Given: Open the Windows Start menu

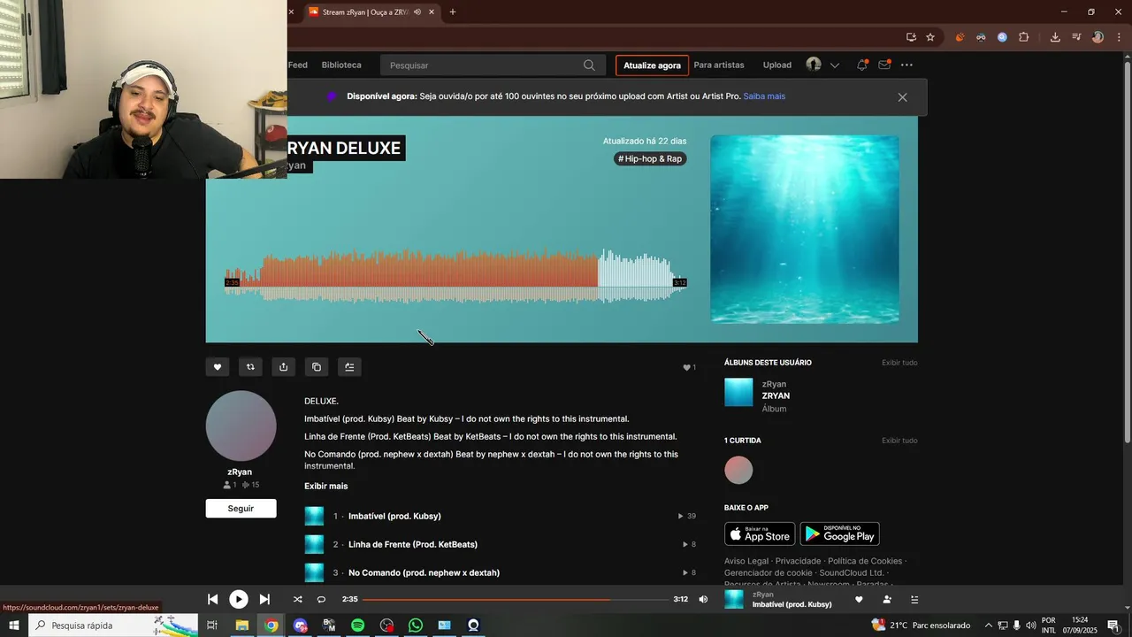Looking at the screenshot, I should tap(13, 625).
